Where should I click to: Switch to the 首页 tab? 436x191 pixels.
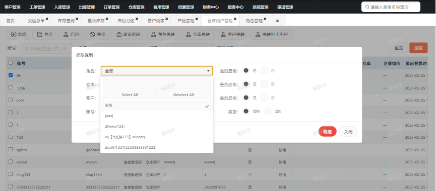(11, 21)
